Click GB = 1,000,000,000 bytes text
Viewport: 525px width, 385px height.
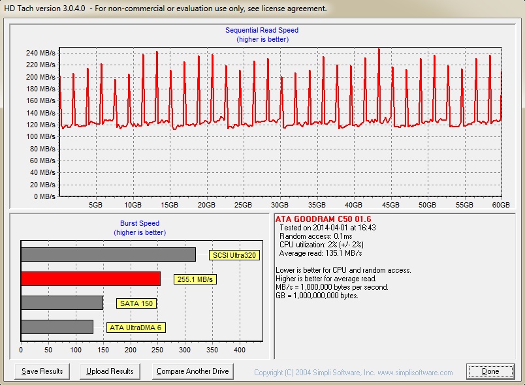coord(317,296)
